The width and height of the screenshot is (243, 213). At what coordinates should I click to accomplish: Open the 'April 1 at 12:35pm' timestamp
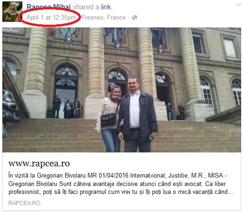click(x=51, y=17)
